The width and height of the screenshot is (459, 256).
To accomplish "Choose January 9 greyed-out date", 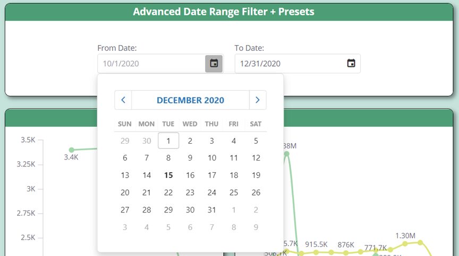I will 256,227.
